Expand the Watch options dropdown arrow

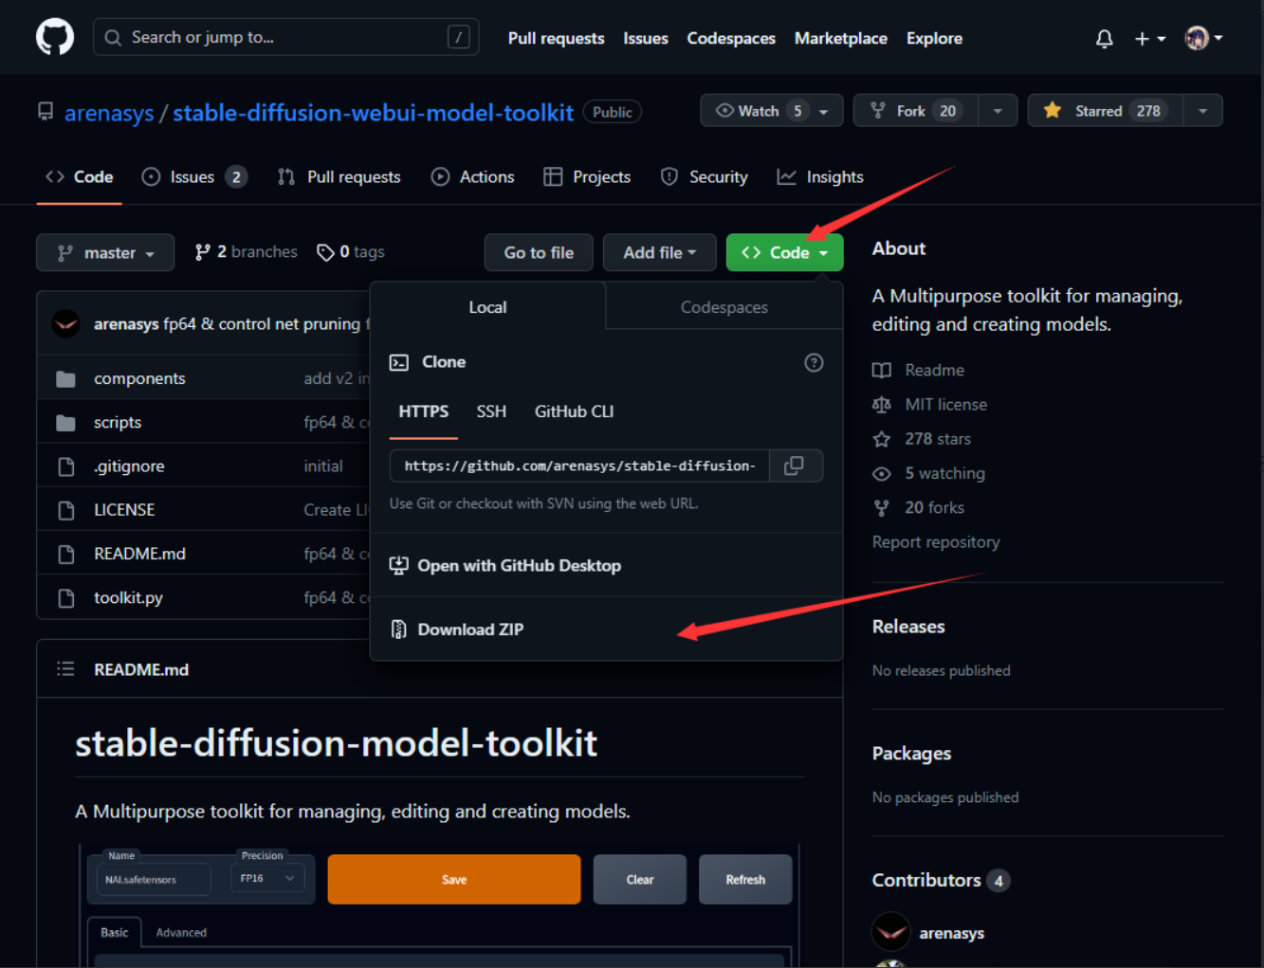[824, 111]
